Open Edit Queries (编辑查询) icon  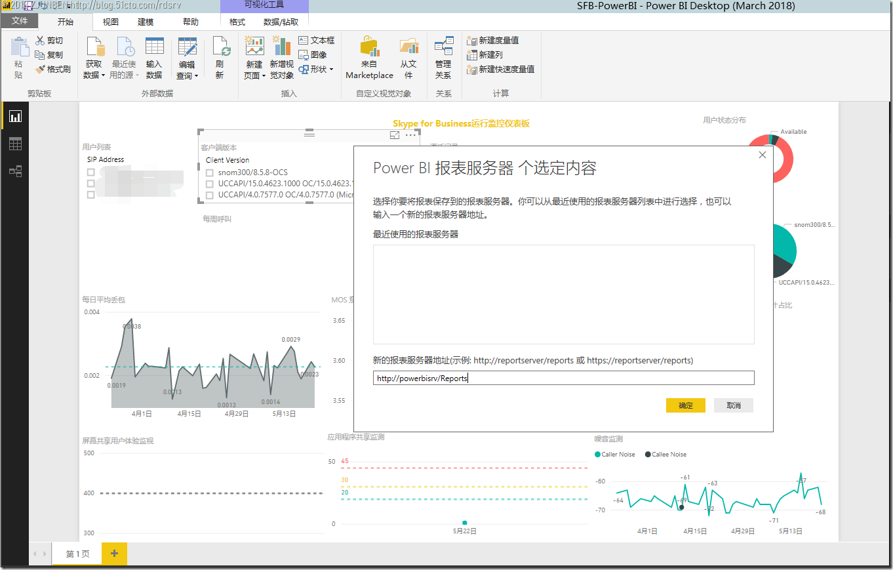[x=188, y=47]
